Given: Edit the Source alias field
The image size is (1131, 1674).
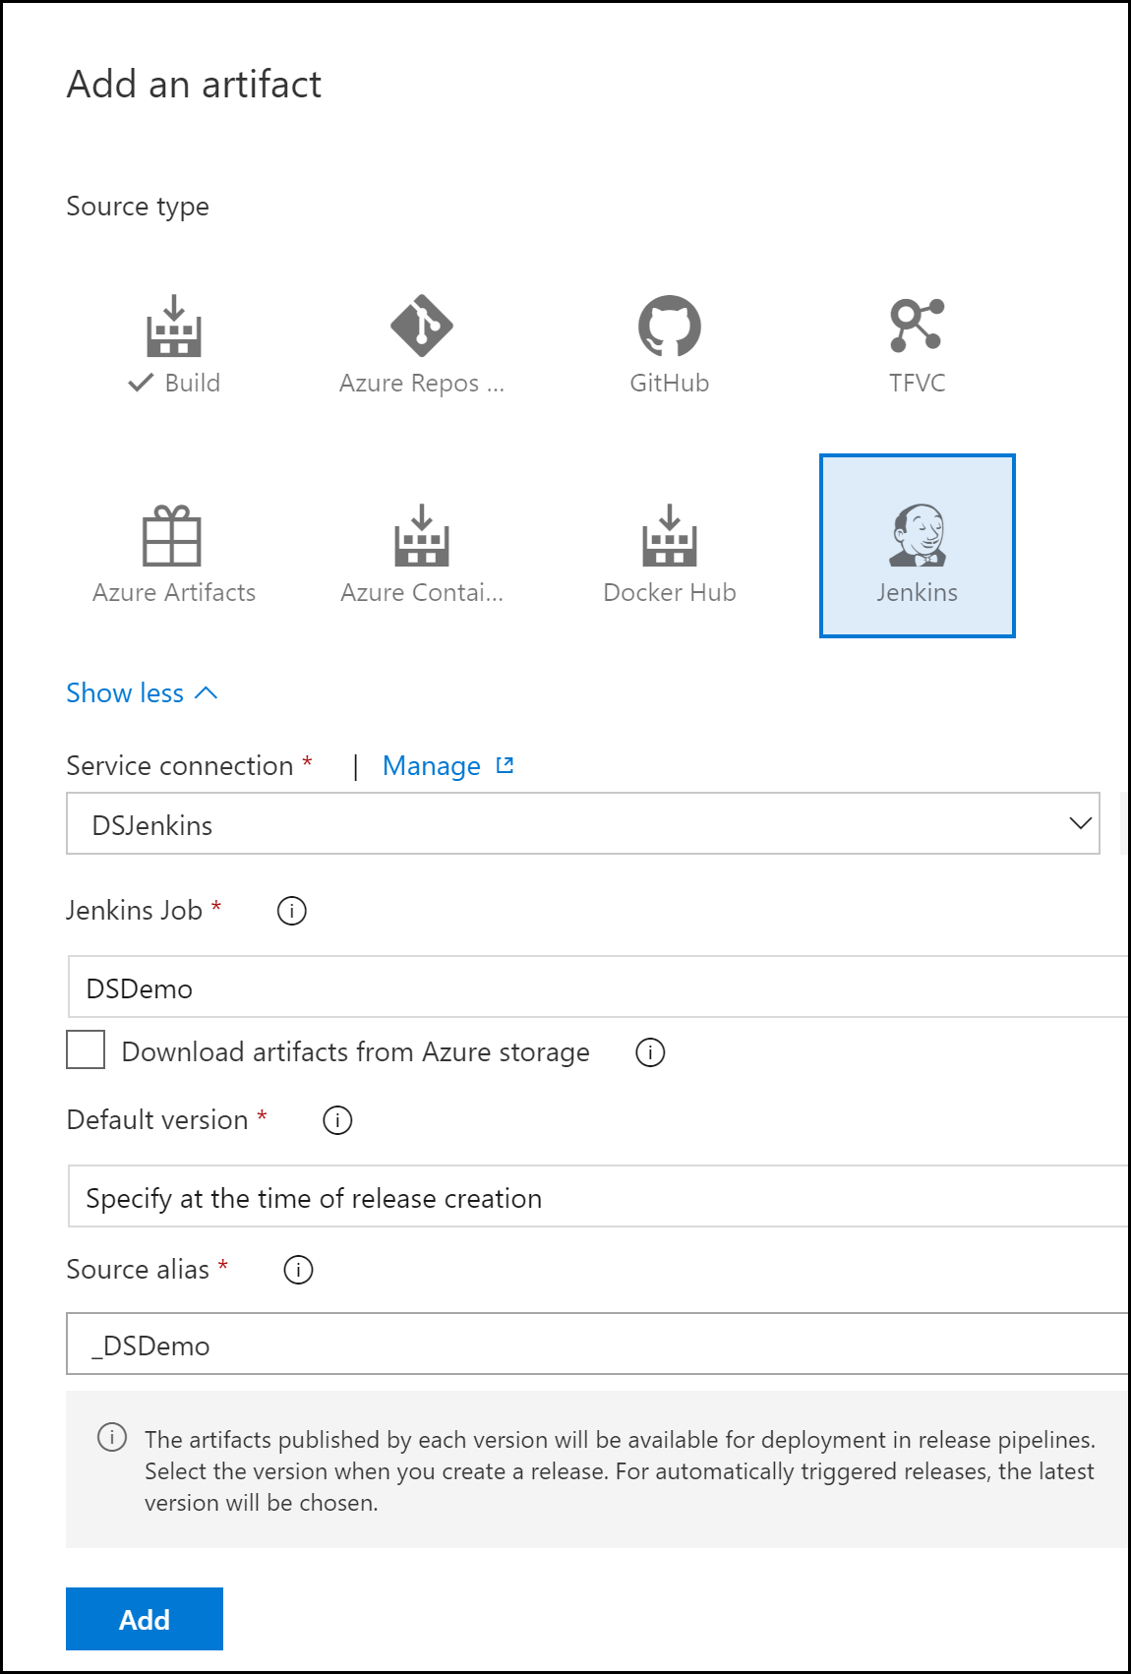Looking at the screenshot, I should (x=598, y=1344).
